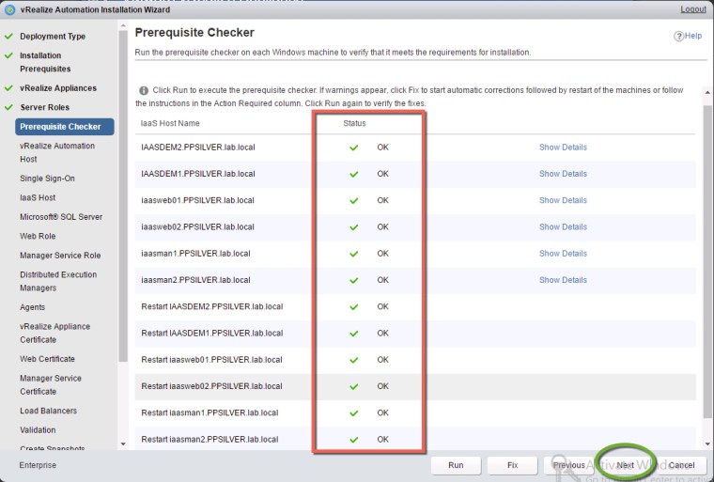Screen dimensions: 714x482
Task: Open the Web Certificate step
Action: (x=47, y=359)
